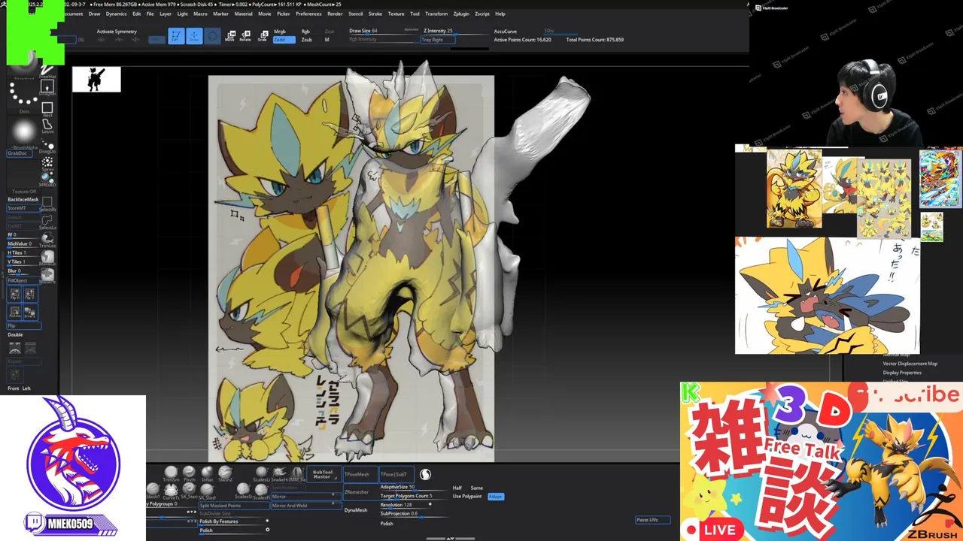
Task: Select the TrimLasso brush
Action: pyautogui.click(x=47, y=240)
